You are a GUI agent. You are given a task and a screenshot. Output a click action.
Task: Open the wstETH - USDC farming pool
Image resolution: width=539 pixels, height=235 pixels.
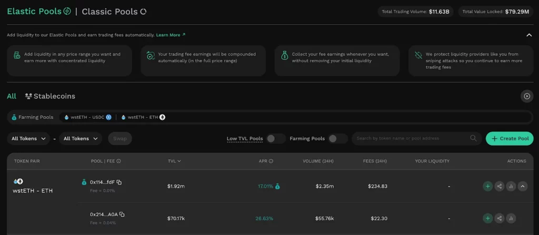pyautogui.click(x=88, y=117)
